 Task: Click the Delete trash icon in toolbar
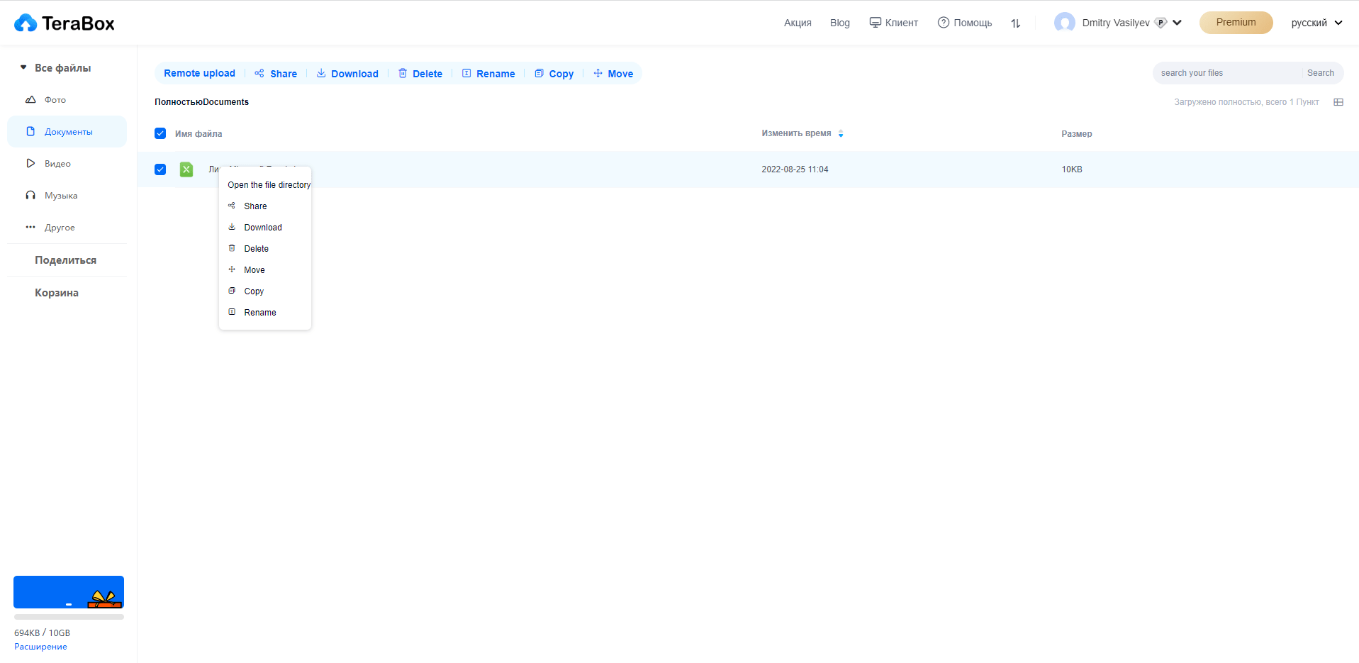coord(403,74)
